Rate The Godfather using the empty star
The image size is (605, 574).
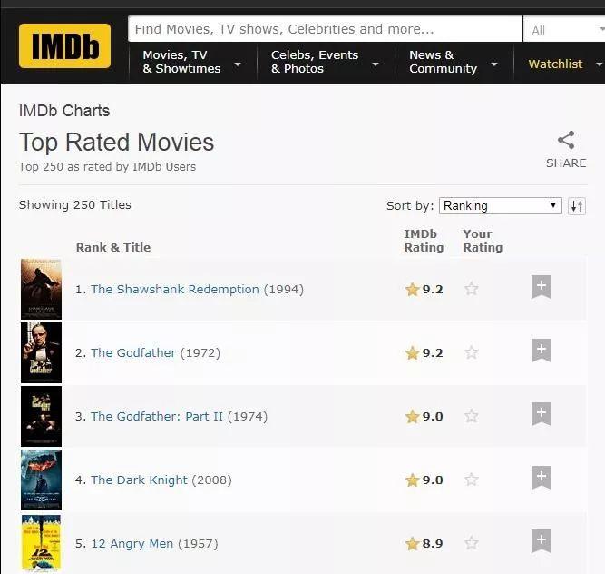pos(472,352)
